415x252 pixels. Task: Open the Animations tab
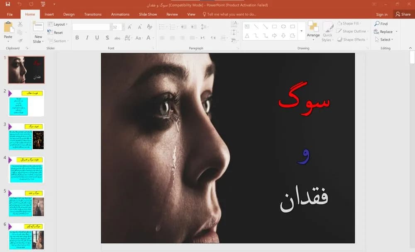click(120, 14)
